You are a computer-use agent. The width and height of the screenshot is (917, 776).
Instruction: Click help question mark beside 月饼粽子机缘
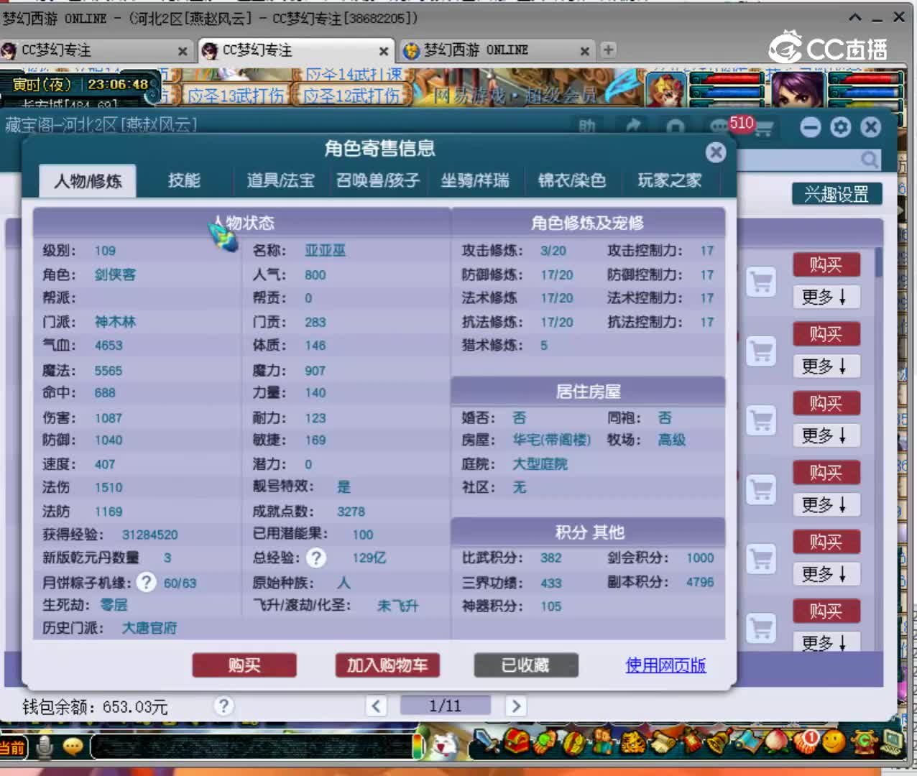pos(146,582)
